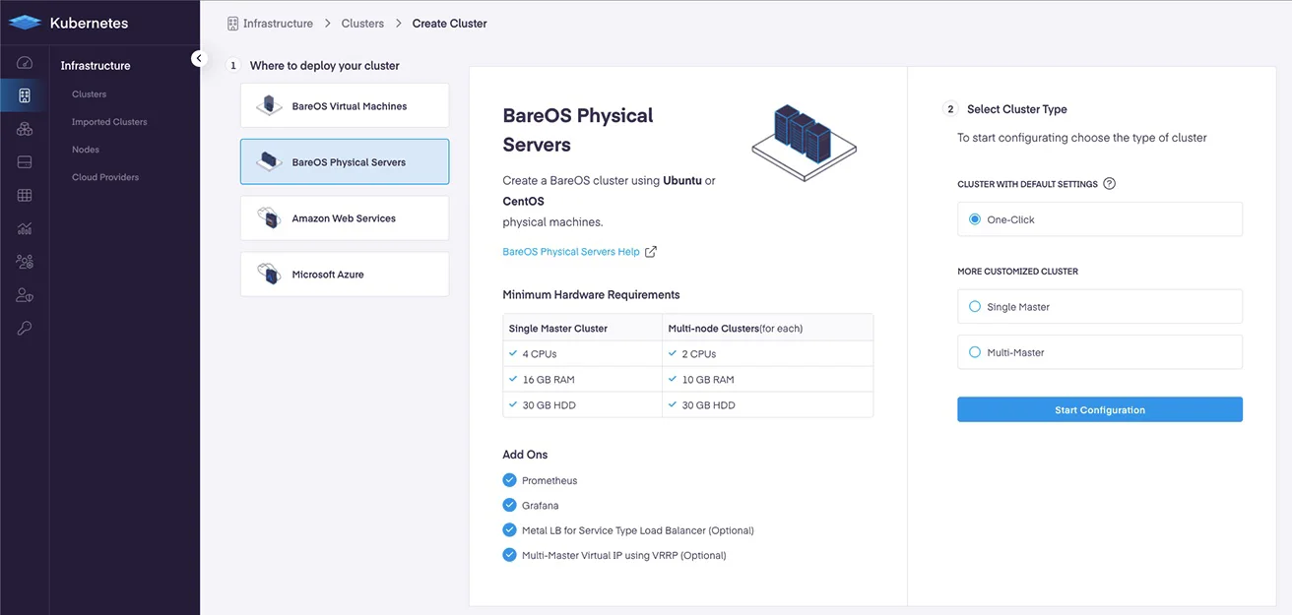The height and width of the screenshot is (615, 1292).
Task: Select the One-Click cluster type
Action: 1100,219
